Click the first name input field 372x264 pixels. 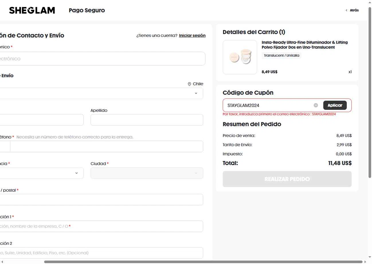pyautogui.click(x=42, y=120)
